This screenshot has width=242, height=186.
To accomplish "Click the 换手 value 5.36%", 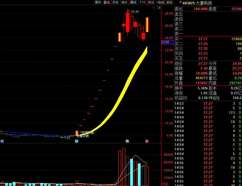I will click(203, 88).
